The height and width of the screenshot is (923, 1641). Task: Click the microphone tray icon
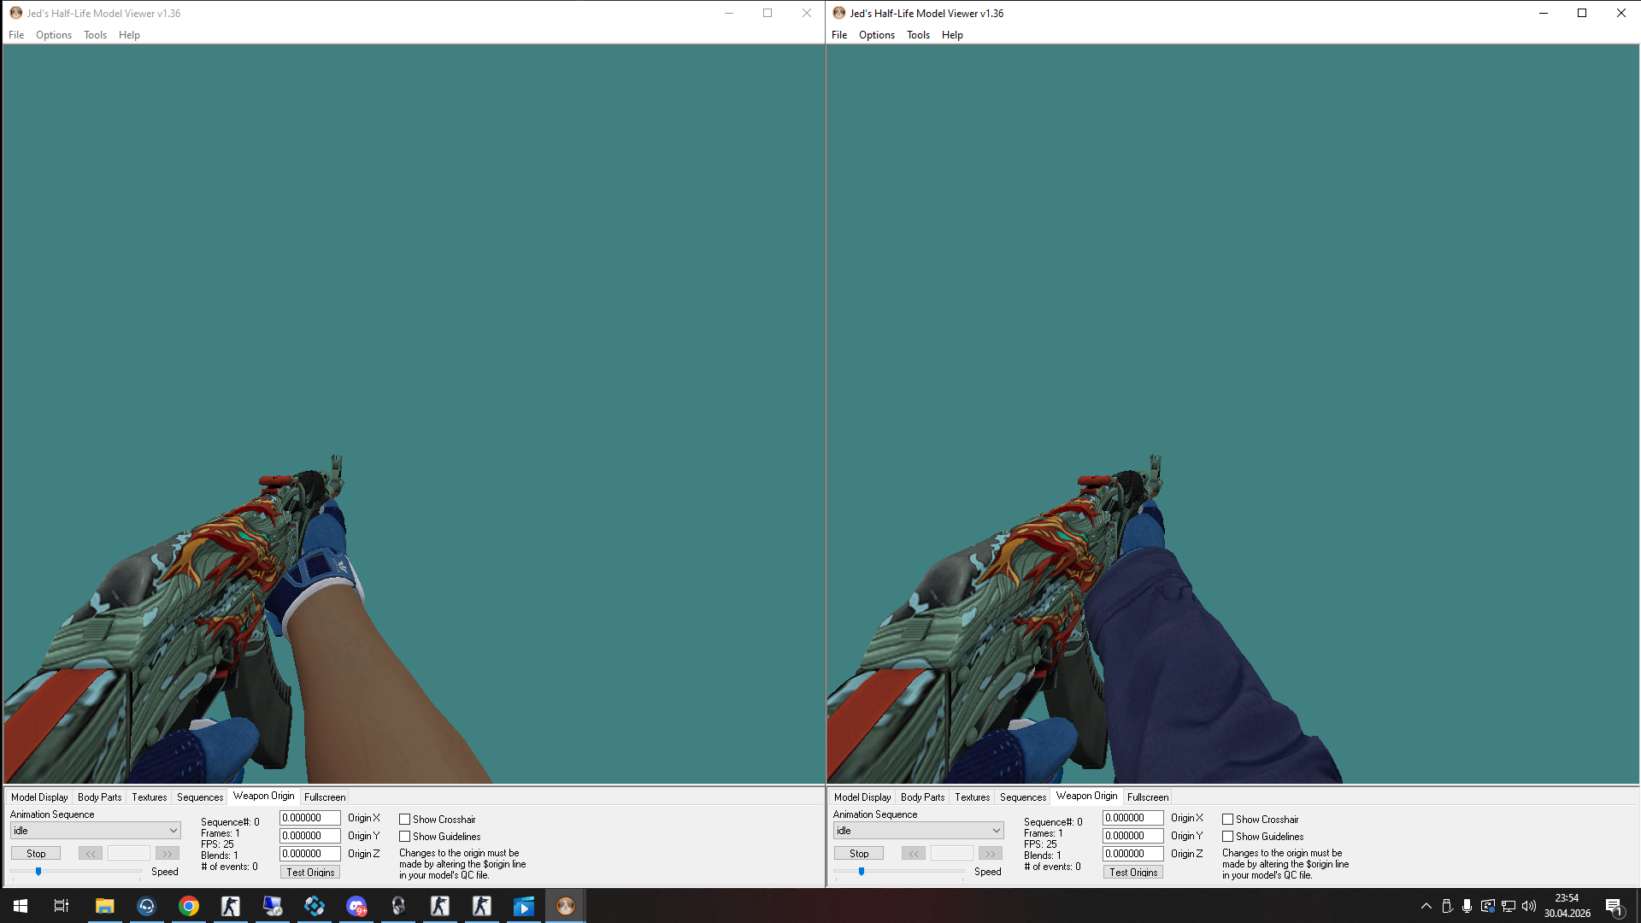pos(1467,906)
